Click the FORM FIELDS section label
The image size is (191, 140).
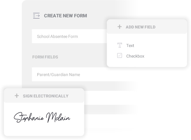pos(45,57)
